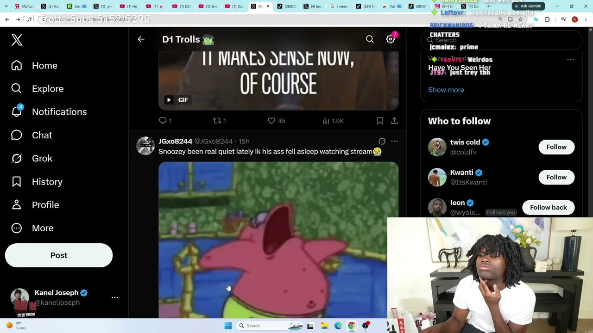
Task: Close the active X browser tab
Action: pos(268,6)
